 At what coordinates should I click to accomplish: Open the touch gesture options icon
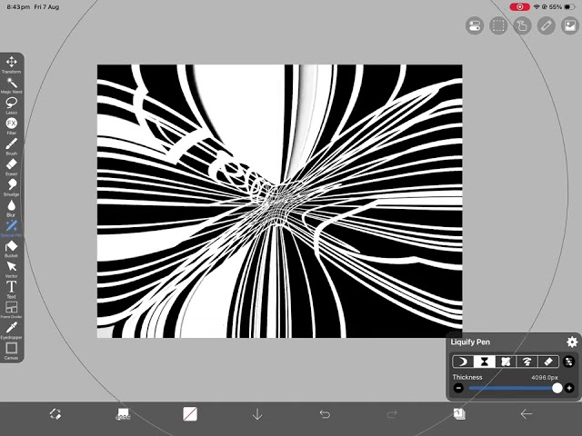(x=522, y=25)
